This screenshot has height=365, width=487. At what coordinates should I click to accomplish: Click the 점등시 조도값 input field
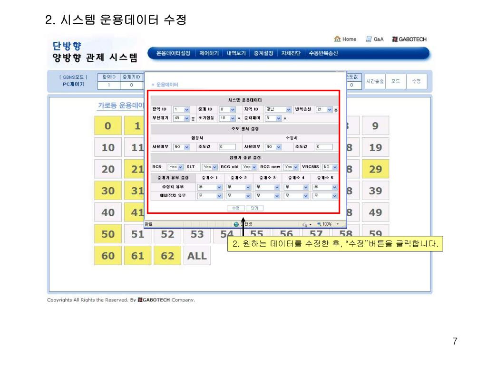(227, 147)
